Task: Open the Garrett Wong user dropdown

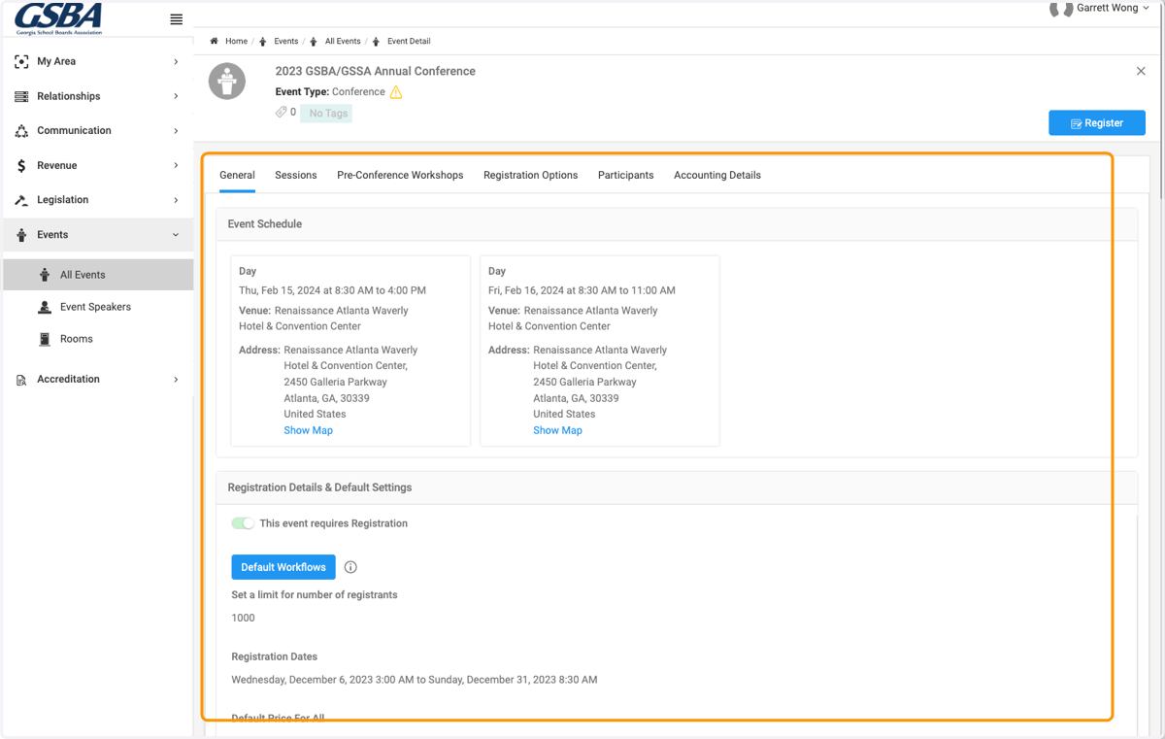Action: coord(1113,8)
